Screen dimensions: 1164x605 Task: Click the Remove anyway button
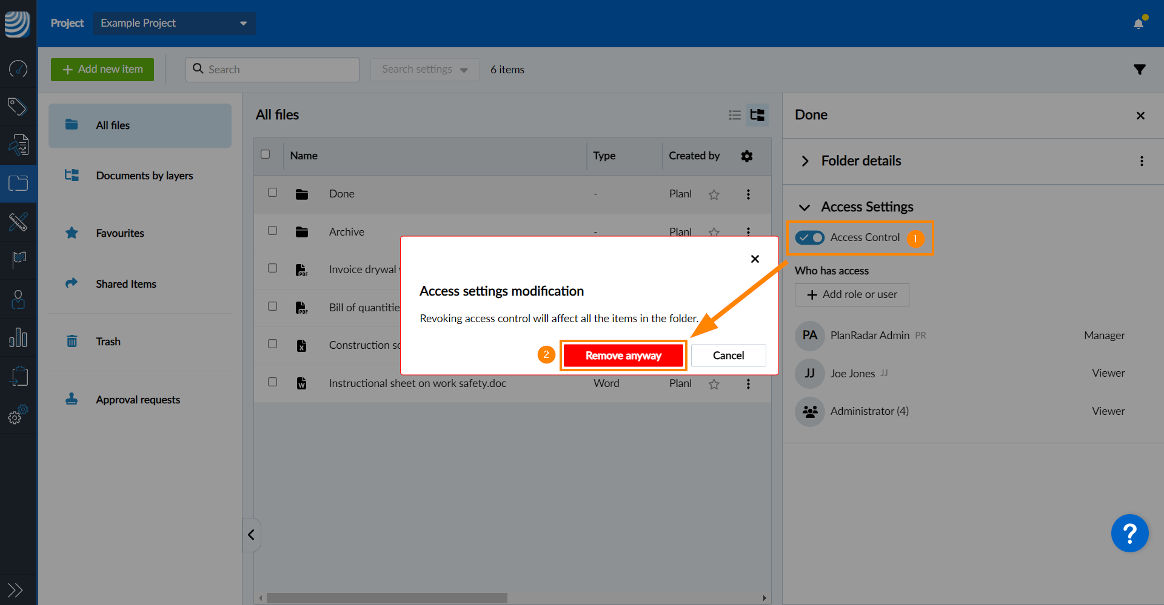[x=623, y=355]
